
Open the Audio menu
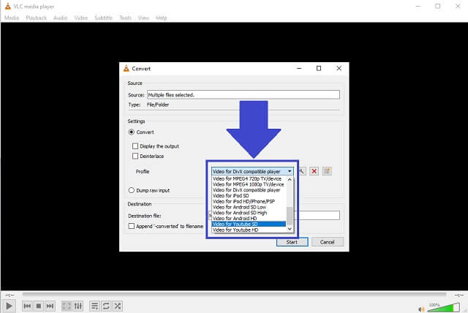[60, 18]
